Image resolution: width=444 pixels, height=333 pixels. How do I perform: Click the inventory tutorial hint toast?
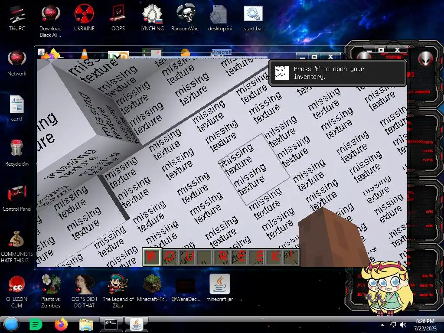pos(337,73)
